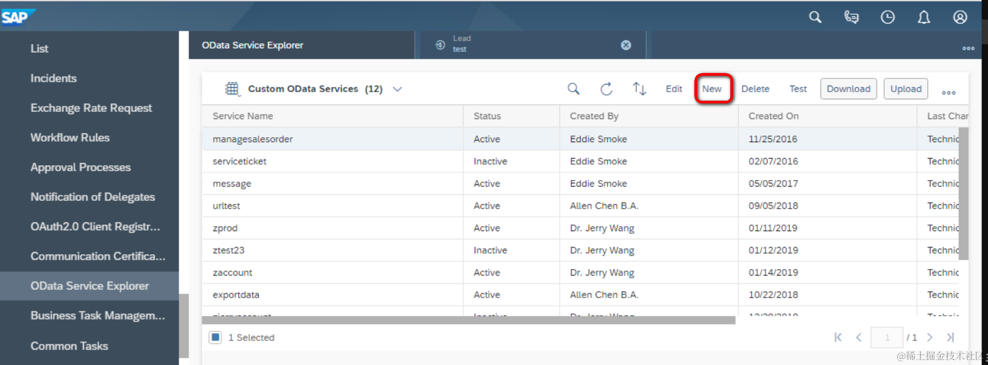Open Common Tasks in the sidebar
Image resolution: width=988 pixels, height=365 pixels.
[69, 346]
